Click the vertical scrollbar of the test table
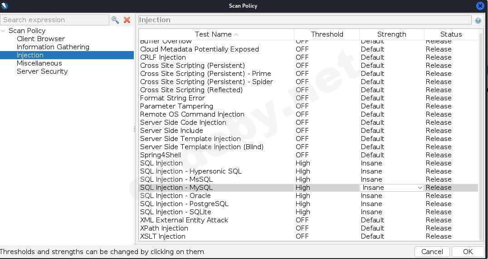This screenshot has height=259, width=488. (x=481, y=136)
